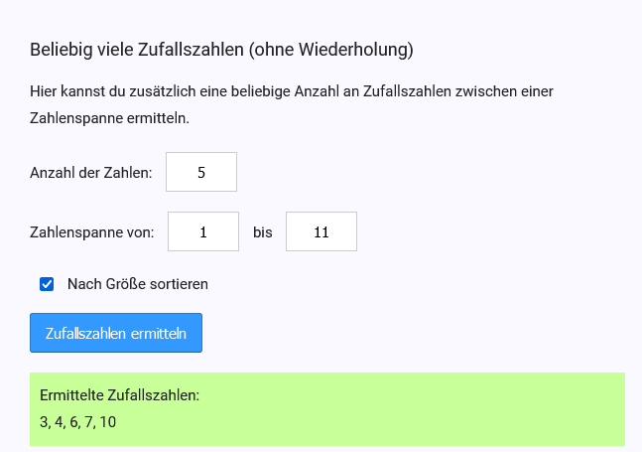The image size is (642, 452).
Task: Select the bis field containing 11
Action: tap(321, 232)
